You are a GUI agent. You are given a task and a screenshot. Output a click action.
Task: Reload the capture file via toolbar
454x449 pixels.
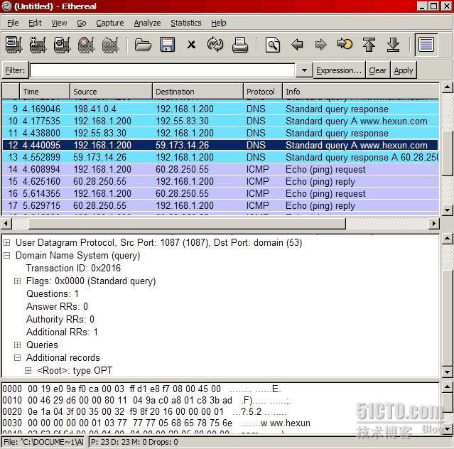tap(215, 45)
